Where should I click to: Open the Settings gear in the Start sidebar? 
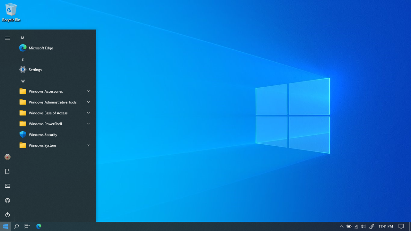click(x=7, y=200)
